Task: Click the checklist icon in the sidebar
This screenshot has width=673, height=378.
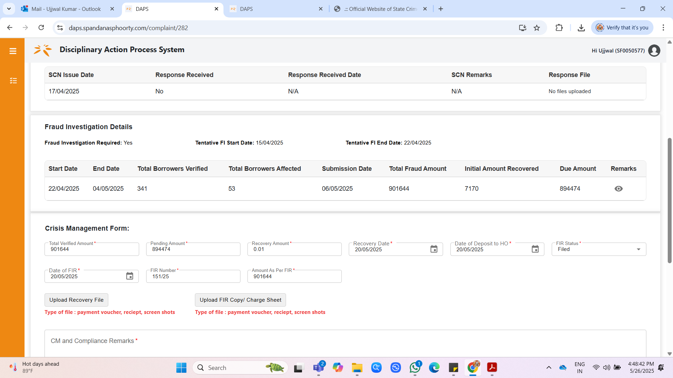Action: tap(13, 81)
